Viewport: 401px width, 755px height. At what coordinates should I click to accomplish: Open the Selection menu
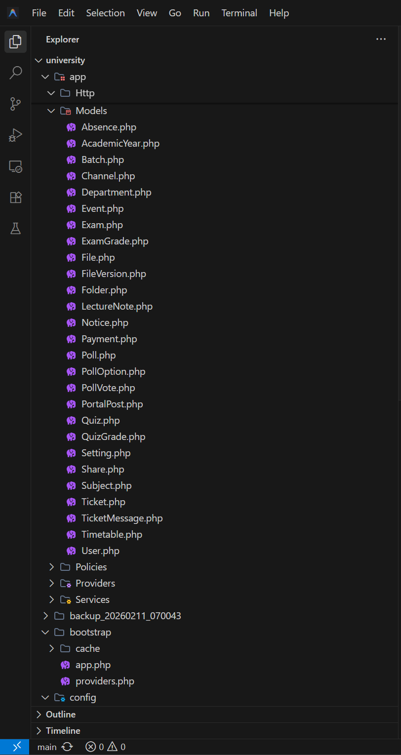click(105, 13)
